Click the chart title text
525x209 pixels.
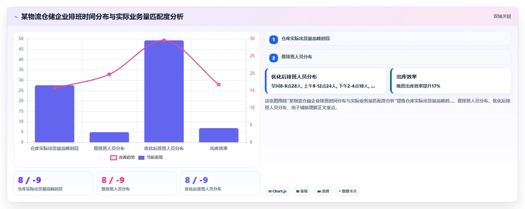(102, 17)
